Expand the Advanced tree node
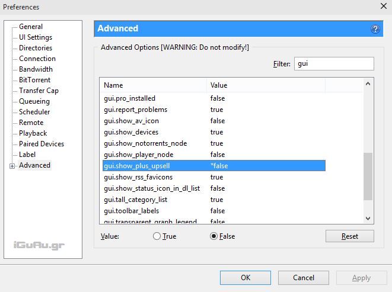 [12, 166]
